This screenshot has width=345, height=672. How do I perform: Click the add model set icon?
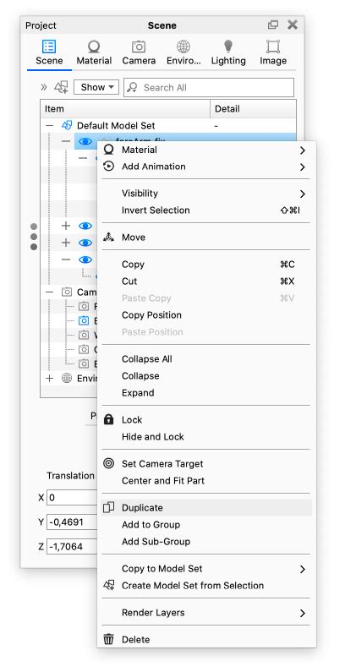pyautogui.click(x=61, y=87)
